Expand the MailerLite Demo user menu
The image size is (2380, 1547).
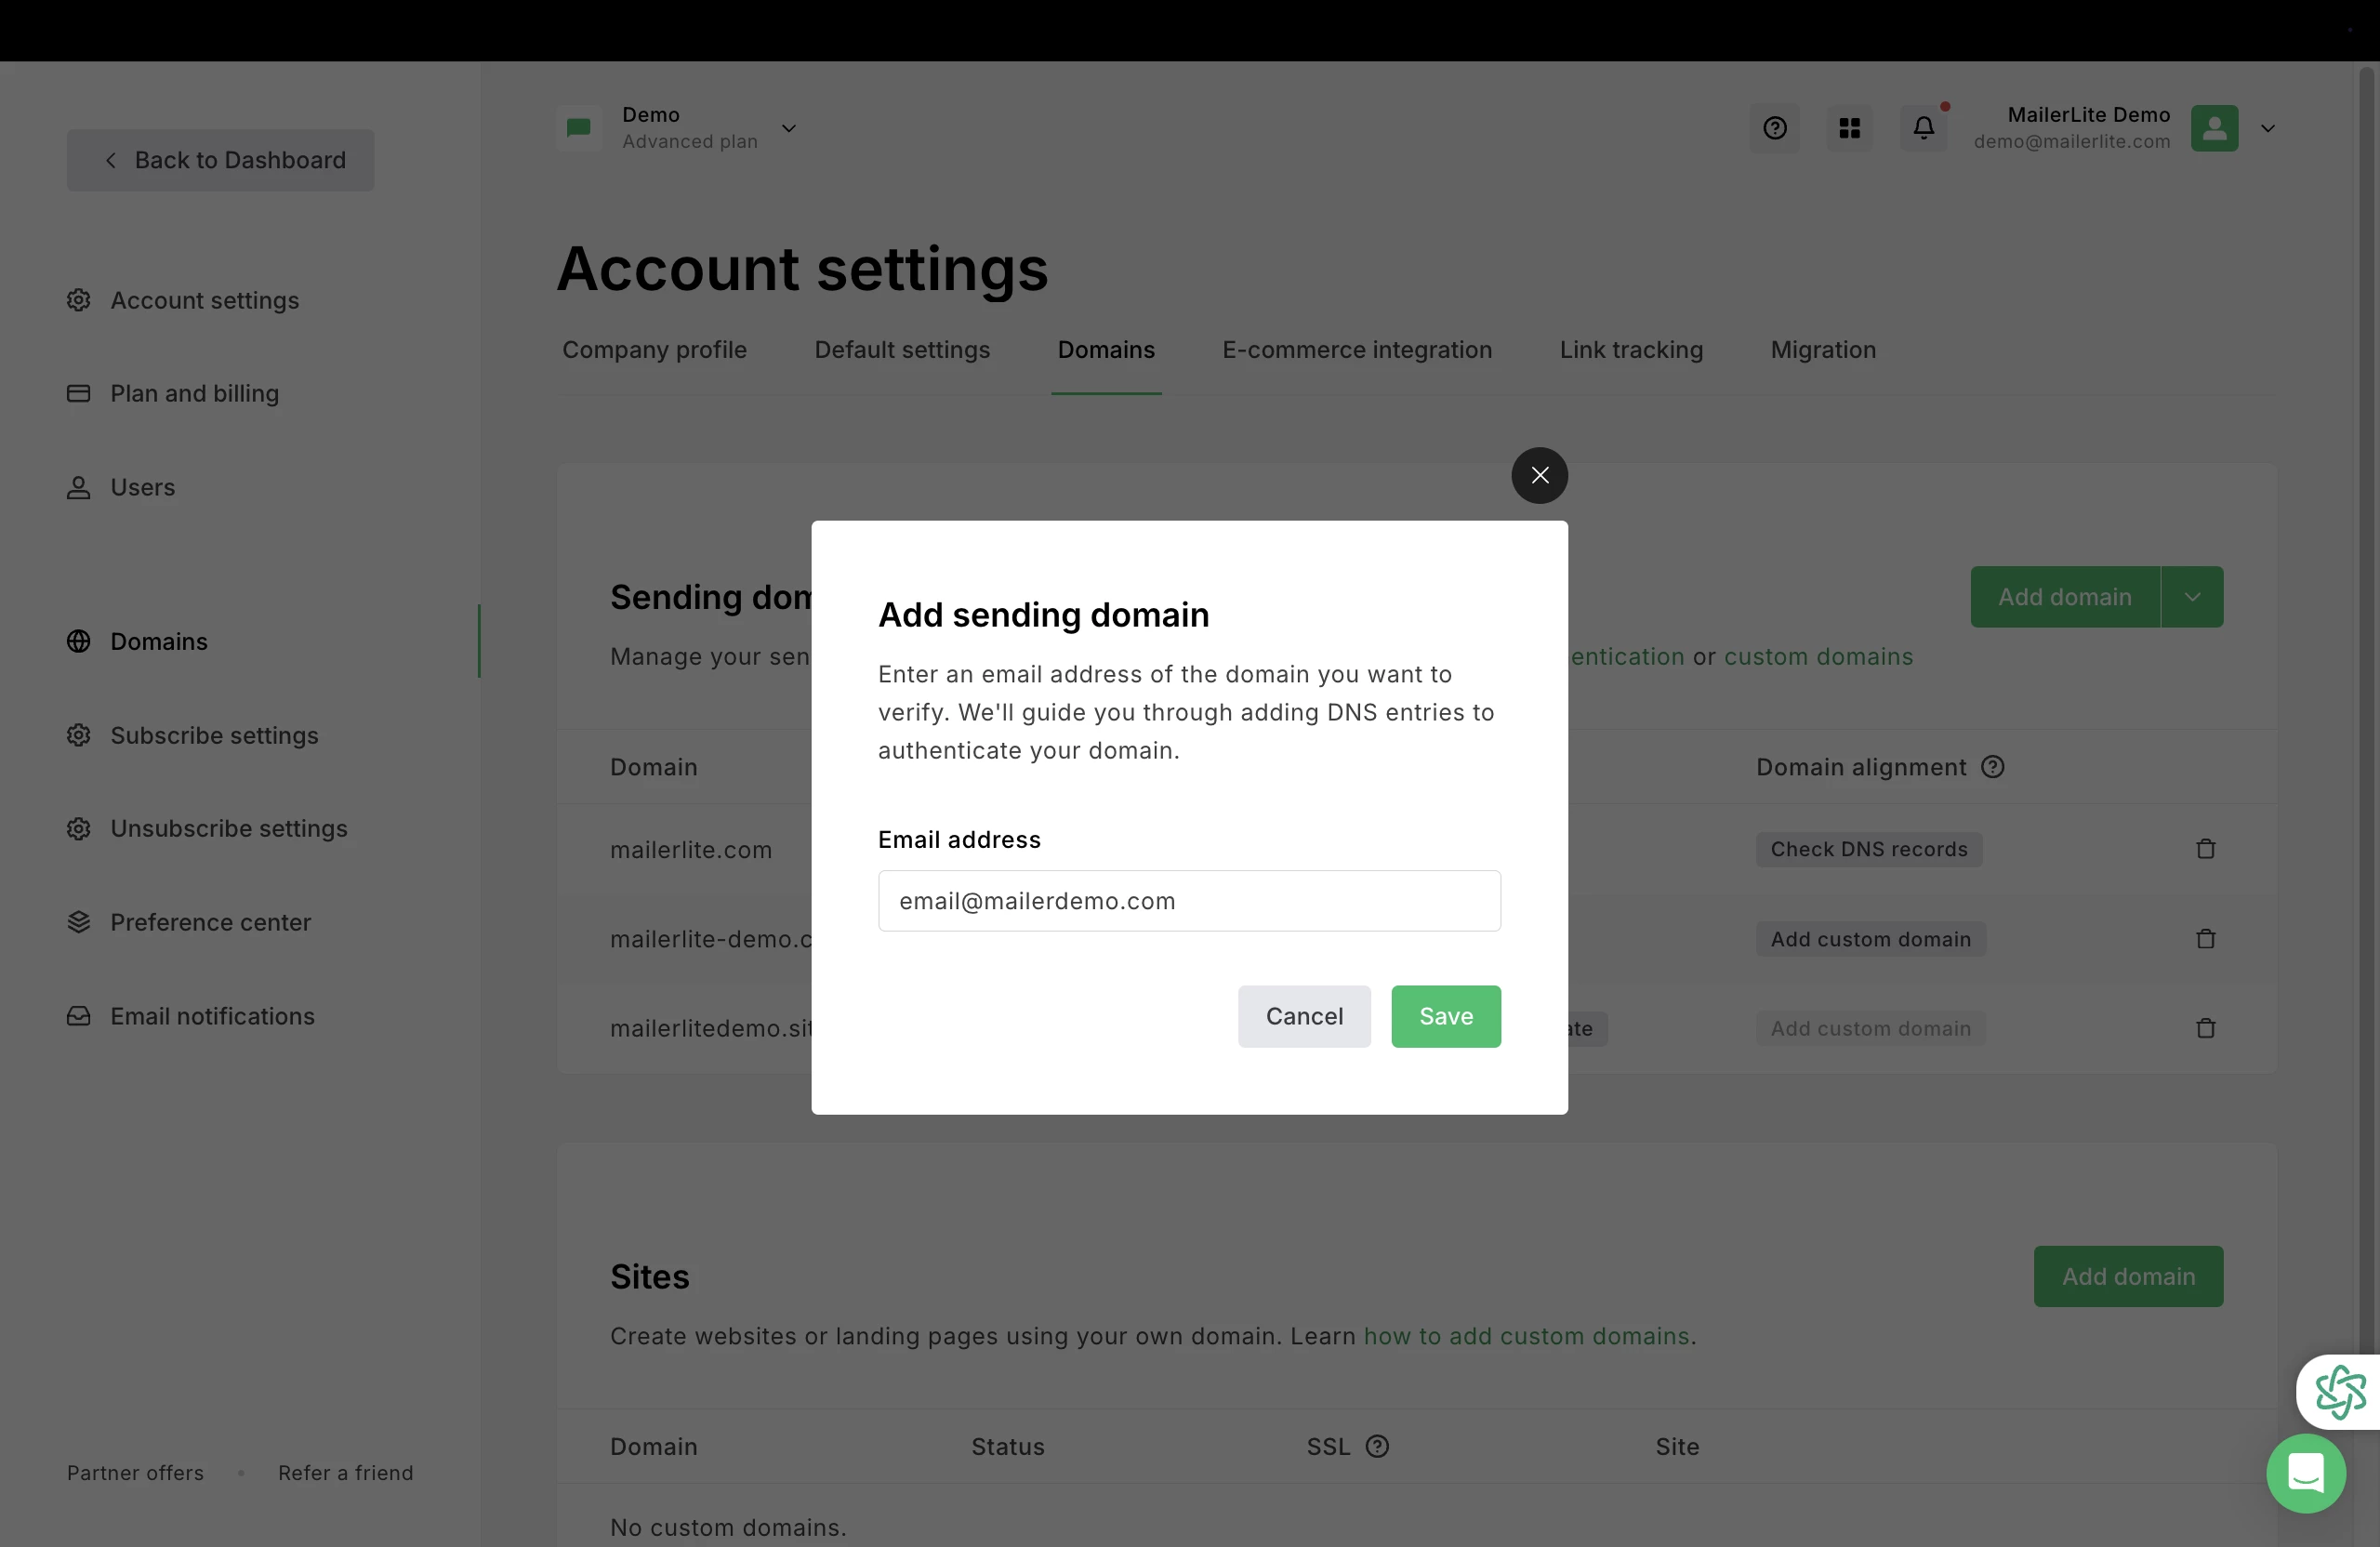[2267, 128]
